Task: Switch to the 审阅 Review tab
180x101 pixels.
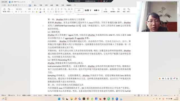Action: (x=52, y=5)
